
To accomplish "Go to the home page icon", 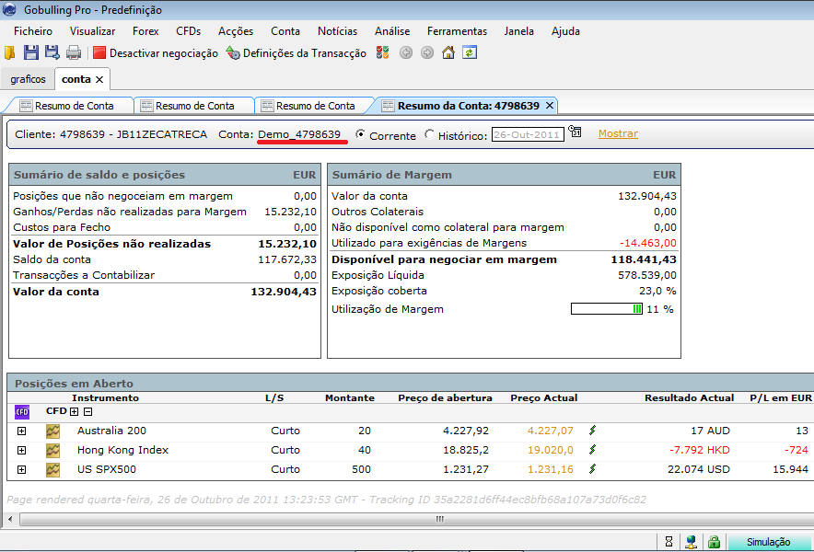I will 448,52.
